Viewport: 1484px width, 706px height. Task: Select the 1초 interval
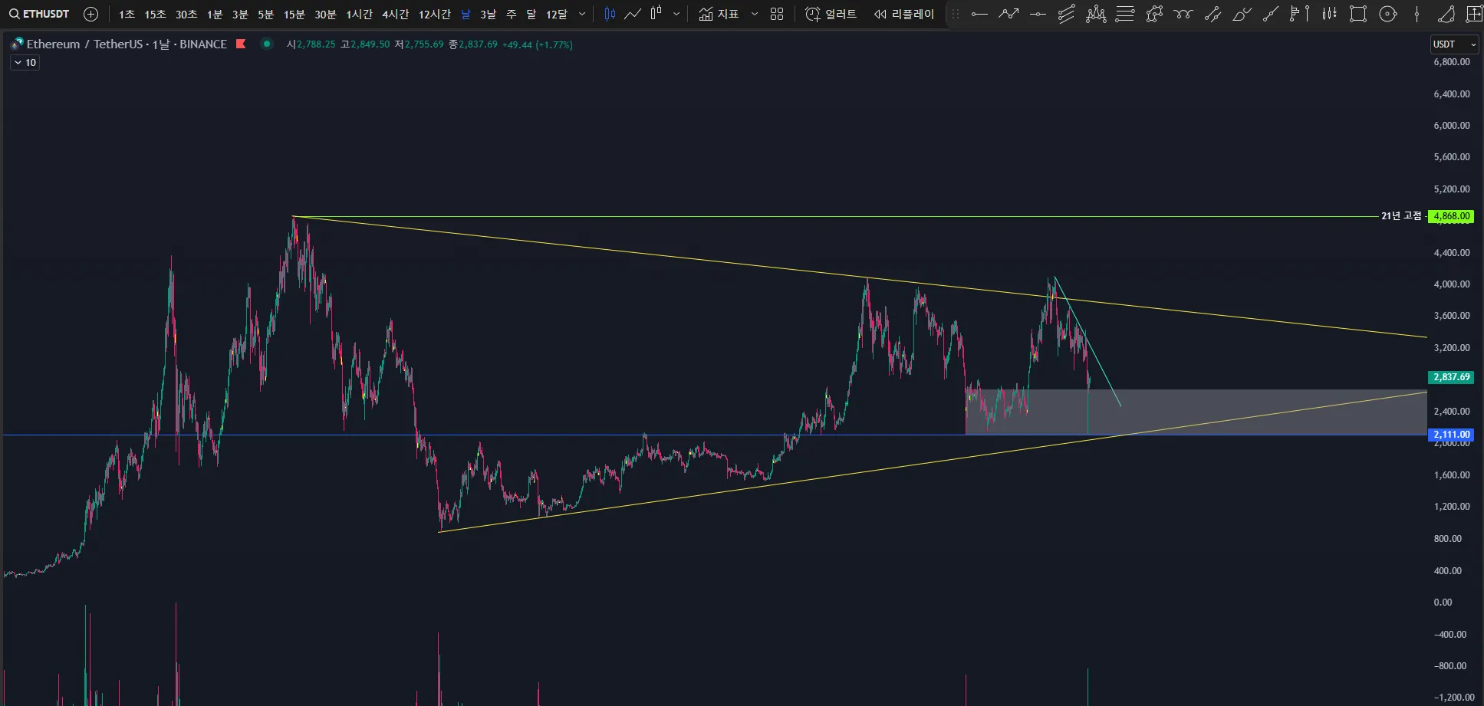(x=127, y=14)
